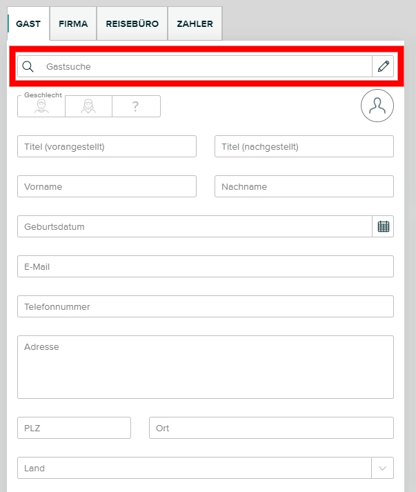Image resolution: width=416 pixels, height=492 pixels.
Task: Click the pencil edit icon beside Gastsuche
Action: click(384, 67)
